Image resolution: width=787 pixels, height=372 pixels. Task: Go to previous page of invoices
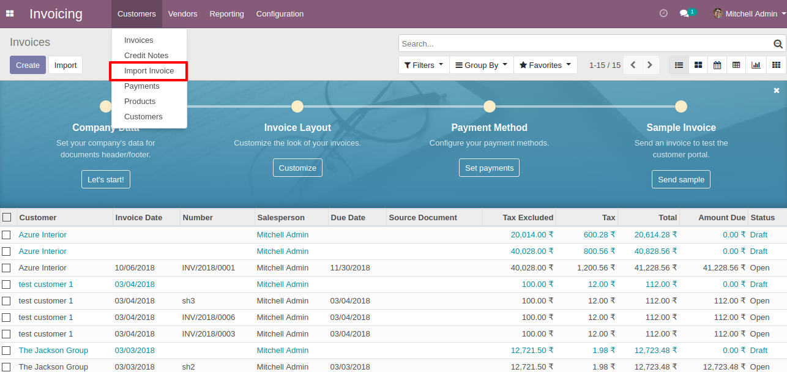[x=633, y=65]
